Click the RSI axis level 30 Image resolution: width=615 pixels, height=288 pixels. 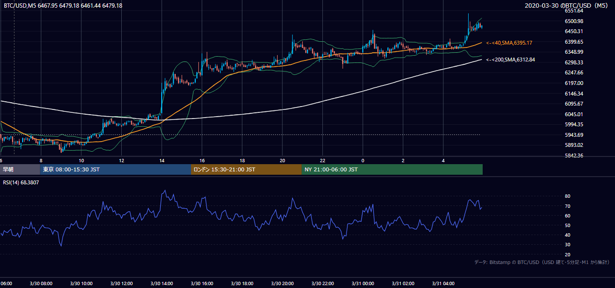567,245
